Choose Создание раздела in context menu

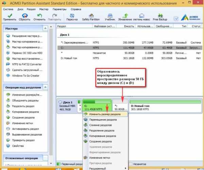105,141
